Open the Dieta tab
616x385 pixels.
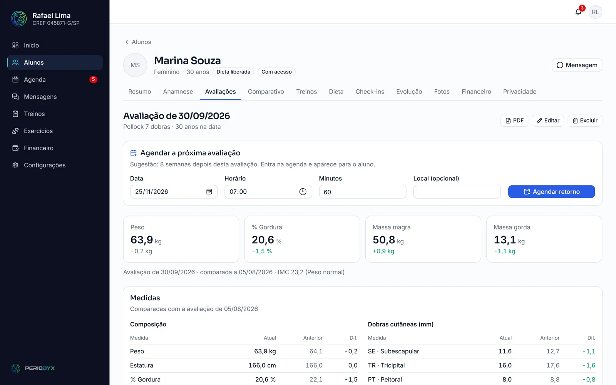point(336,92)
